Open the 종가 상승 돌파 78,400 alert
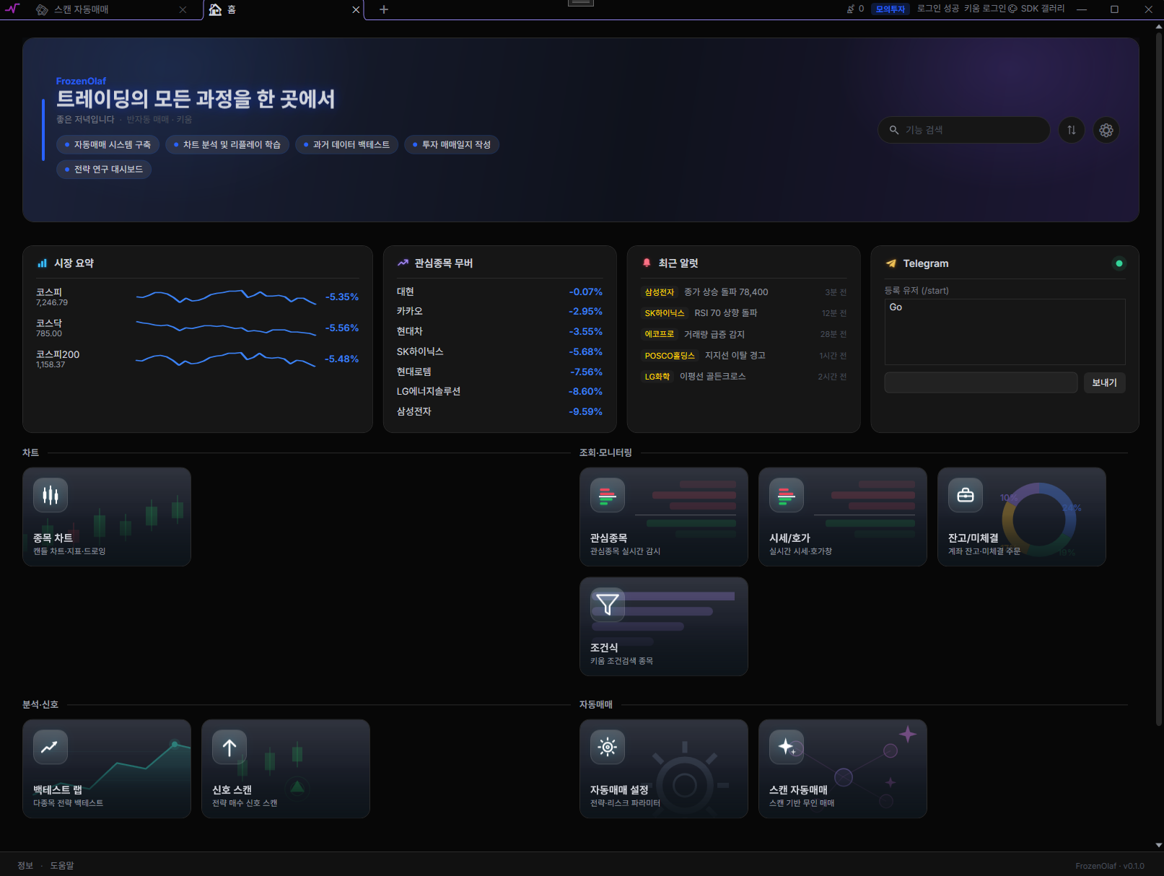This screenshot has width=1164, height=876. coord(744,292)
